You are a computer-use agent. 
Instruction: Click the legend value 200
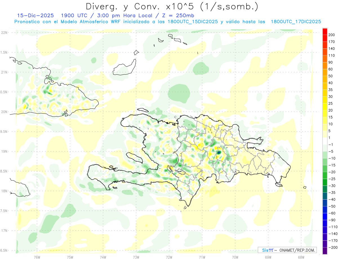332,35
